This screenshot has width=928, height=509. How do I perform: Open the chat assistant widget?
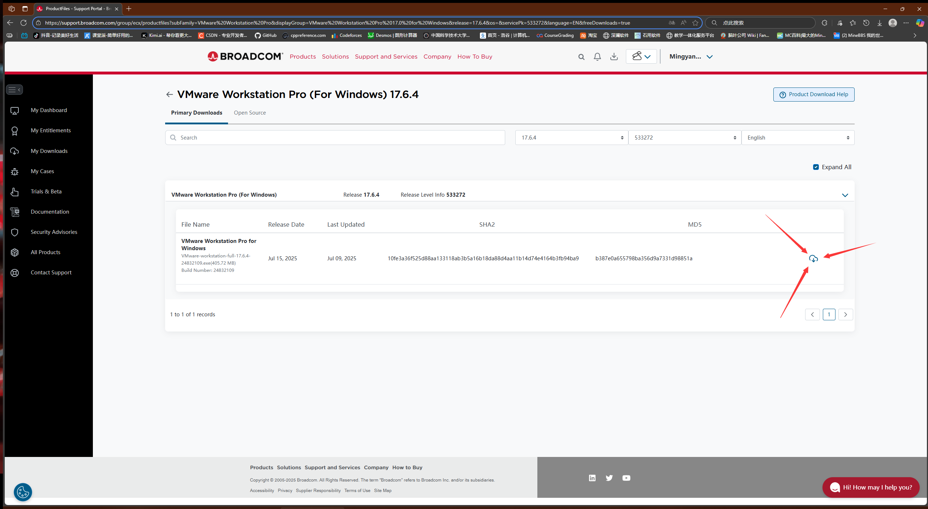pos(871,487)
